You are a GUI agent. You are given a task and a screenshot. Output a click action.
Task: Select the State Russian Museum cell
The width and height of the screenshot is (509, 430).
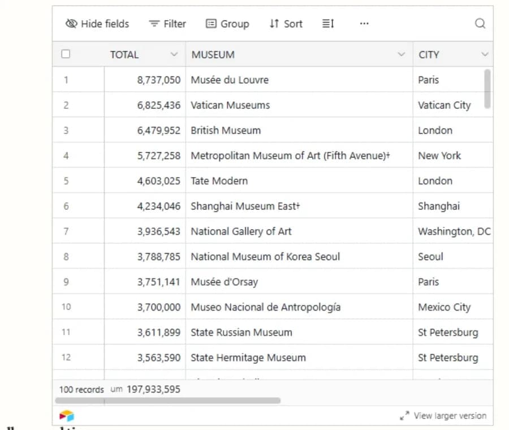pyautogui.click(x=299, y=332)
